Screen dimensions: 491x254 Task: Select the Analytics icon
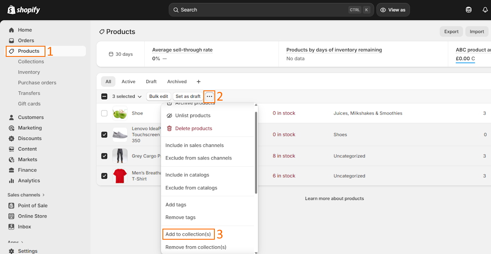[x=12, y=180]
